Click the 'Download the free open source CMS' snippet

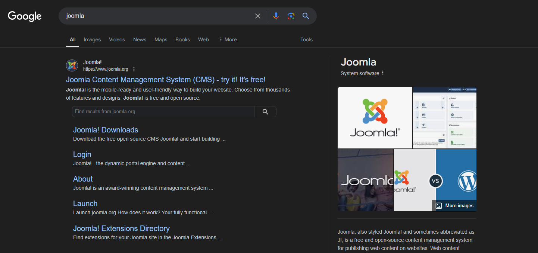(149, 139)
